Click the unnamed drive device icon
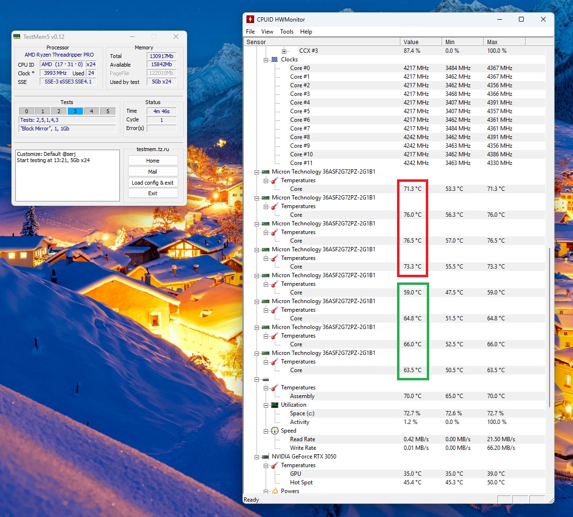573x517 pixels. (266, 379)
